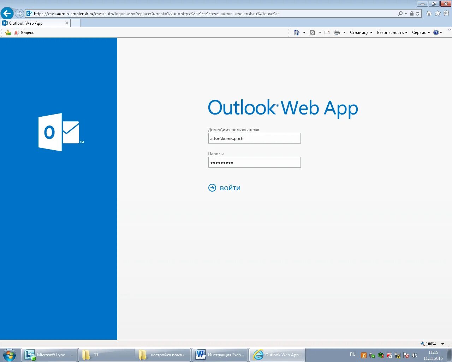
Task: Go back using the browser back arrow
Action: 7,13
